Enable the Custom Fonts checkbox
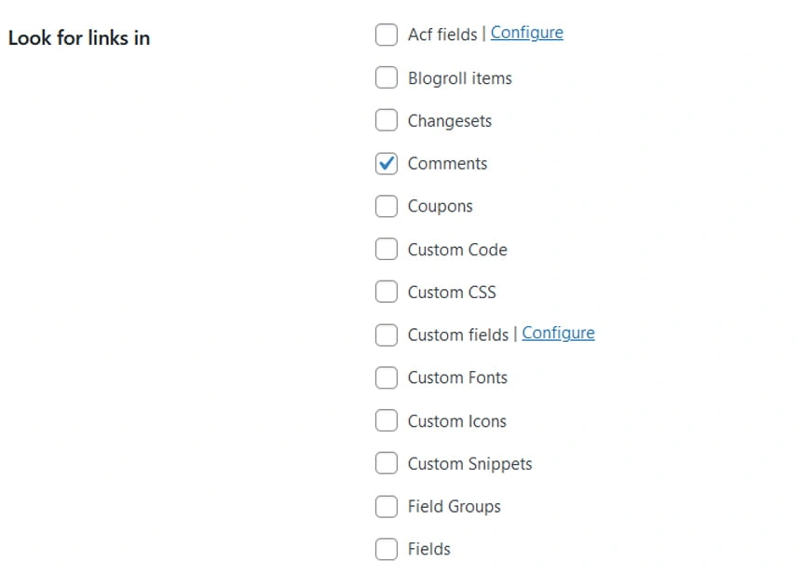 pyautogui.click(x=386, y=378)
